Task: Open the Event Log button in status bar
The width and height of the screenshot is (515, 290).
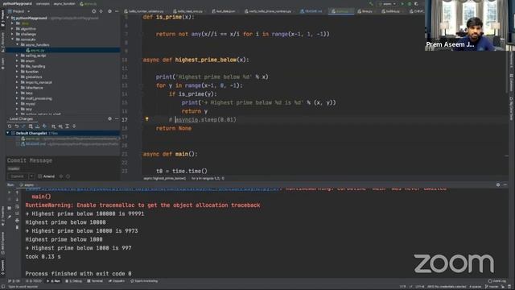Action: (497, 281)
